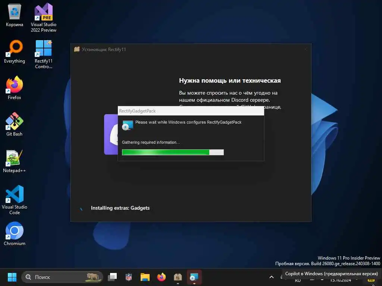Launch Firefox from the desktop shortcut
382x286 pixels.
tap(15, 88)
